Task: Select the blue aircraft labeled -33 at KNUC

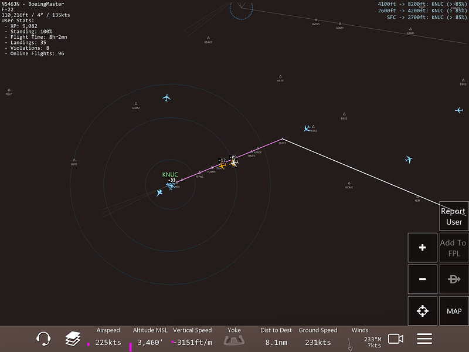Action: (171, 185)
